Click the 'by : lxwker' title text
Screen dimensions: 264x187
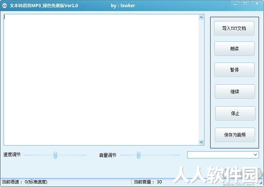[123, 6]
